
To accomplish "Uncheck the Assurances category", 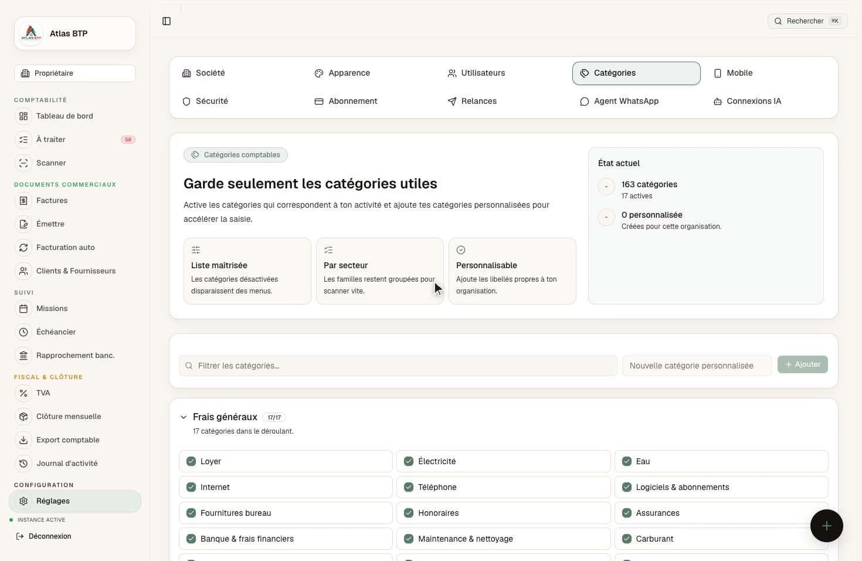I will click(627, 513).
